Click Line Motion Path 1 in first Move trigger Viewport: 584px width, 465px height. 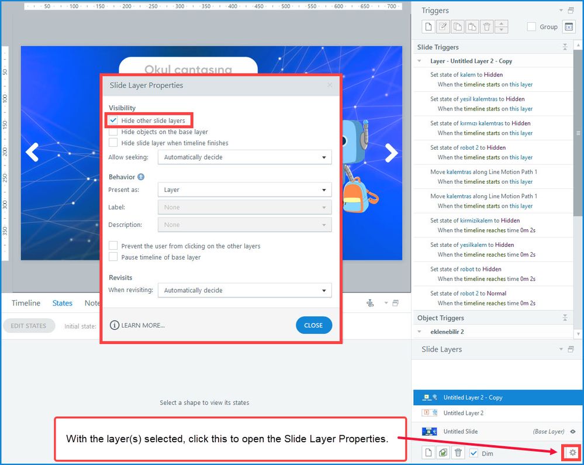(x=513, y=172)
